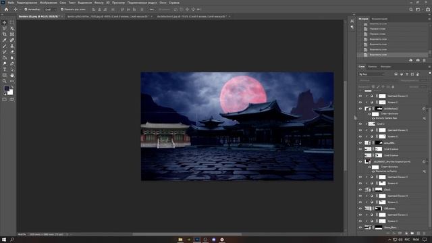
Task: Swap foreground and background colors
Action: point(12,87)
